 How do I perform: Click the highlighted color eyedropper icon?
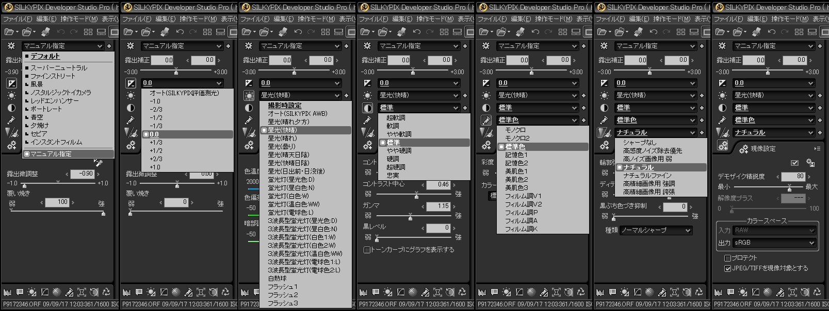tap(486, 120)
